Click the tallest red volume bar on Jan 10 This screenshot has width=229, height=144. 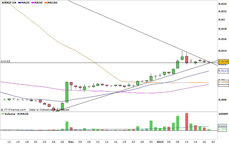(x=187, y=122)
